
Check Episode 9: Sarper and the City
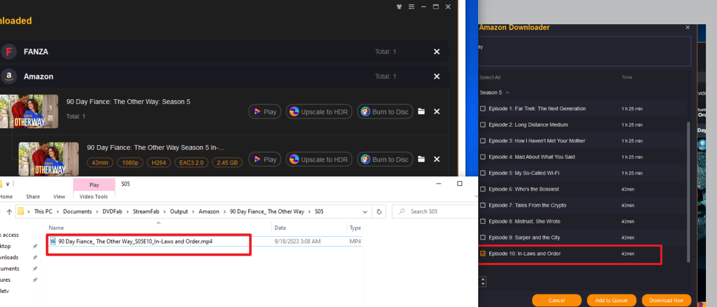click(482, 237)
